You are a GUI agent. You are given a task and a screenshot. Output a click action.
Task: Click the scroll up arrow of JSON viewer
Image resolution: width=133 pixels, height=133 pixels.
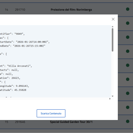click(113, 27)
